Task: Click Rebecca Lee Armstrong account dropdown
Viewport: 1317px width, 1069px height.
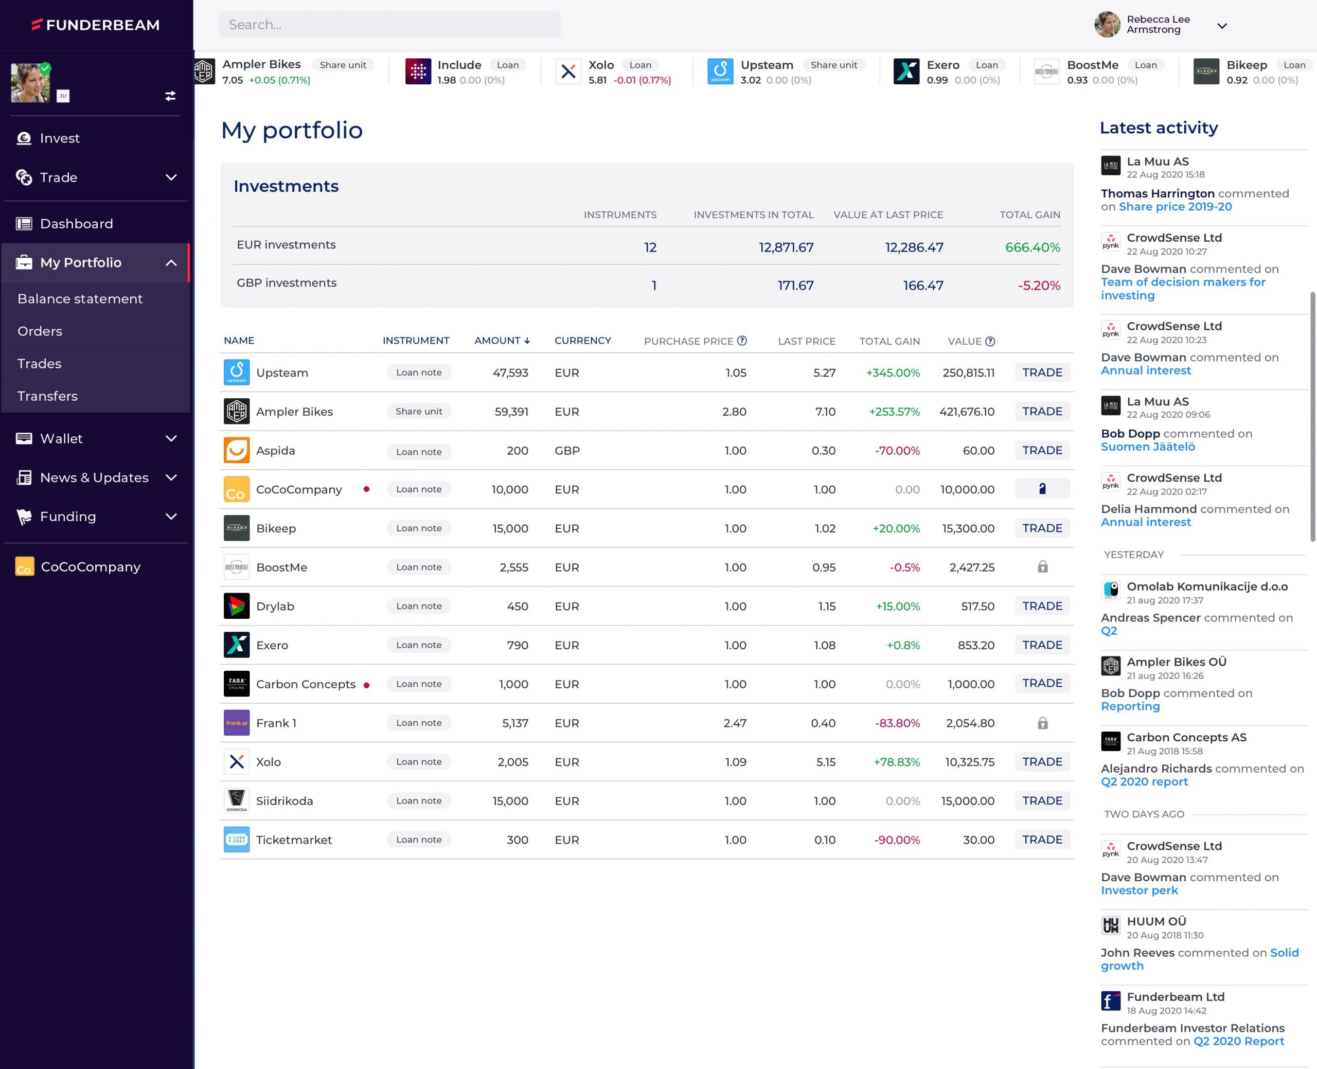Action: coord(1222,24)
